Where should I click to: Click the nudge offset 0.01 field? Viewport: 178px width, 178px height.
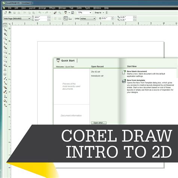(106, 18)
